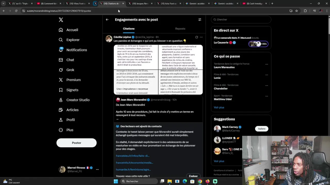Viewport: 330px width, 185px height.
Task: Open the new browser tab plus button
Action: [272, 4]
